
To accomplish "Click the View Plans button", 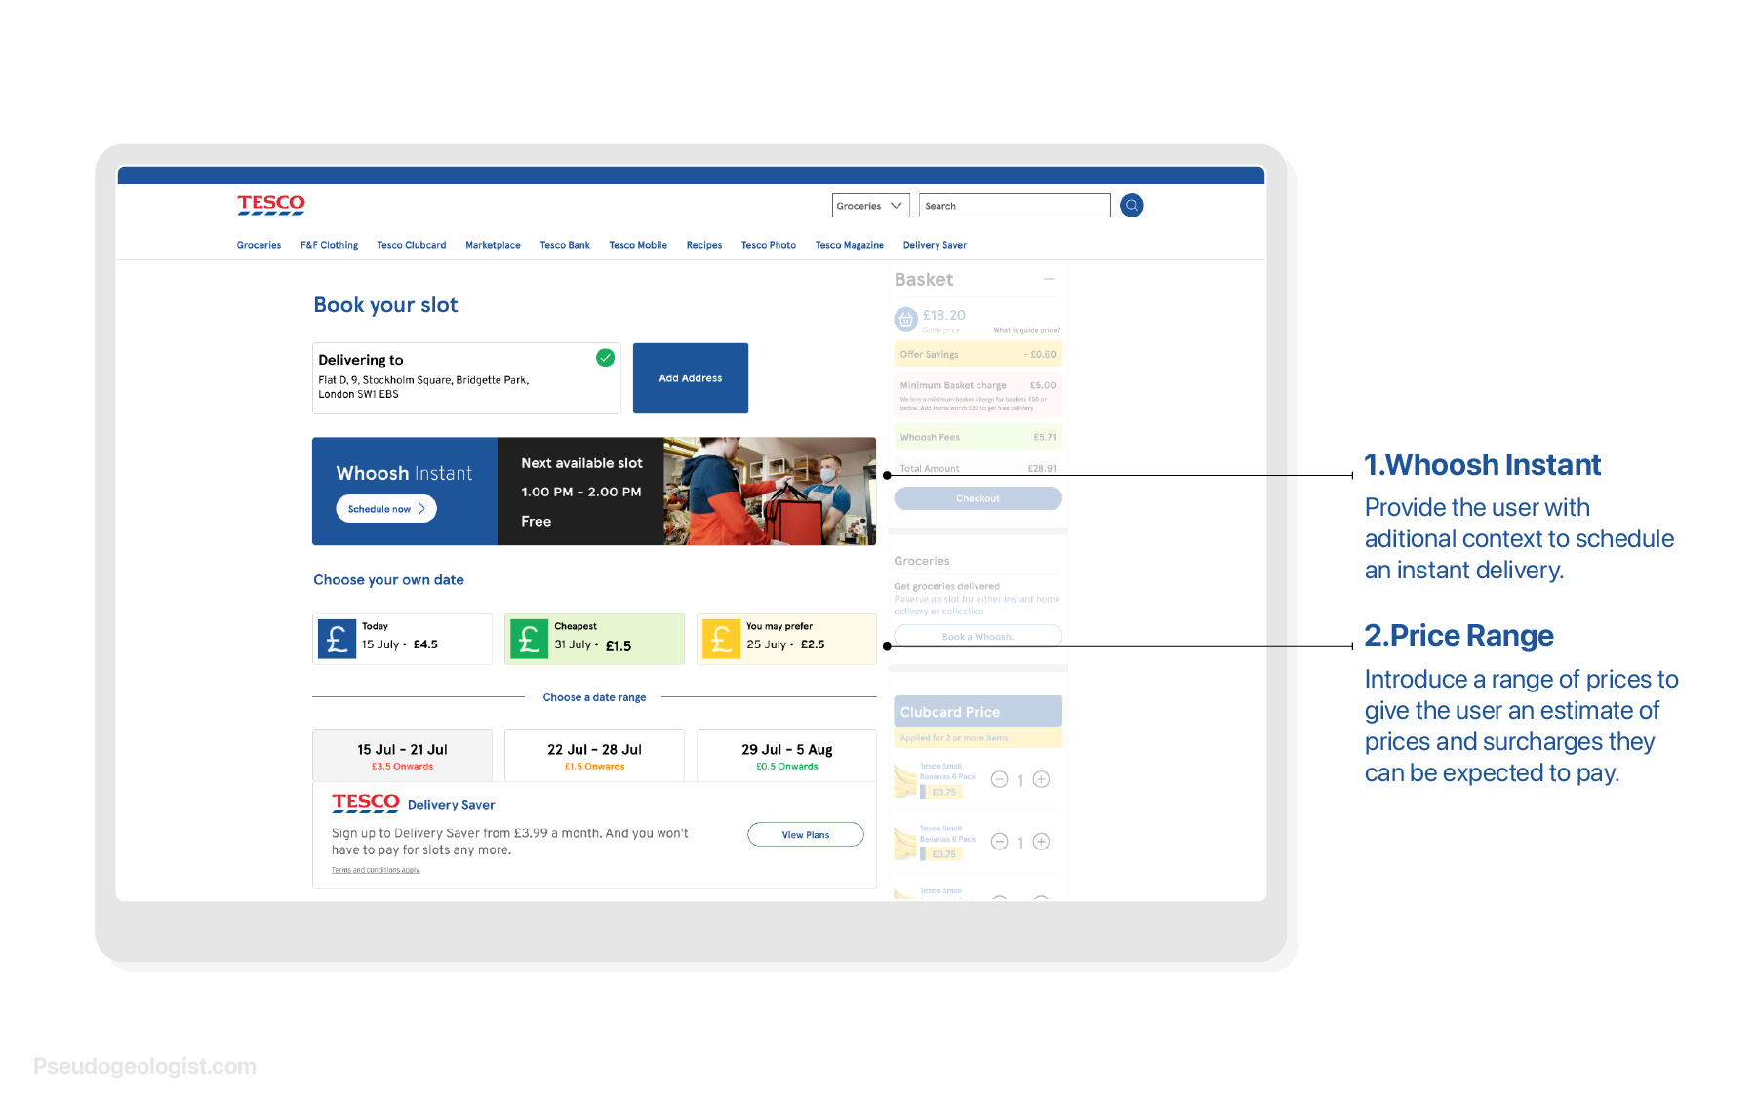I will point(806,835).
